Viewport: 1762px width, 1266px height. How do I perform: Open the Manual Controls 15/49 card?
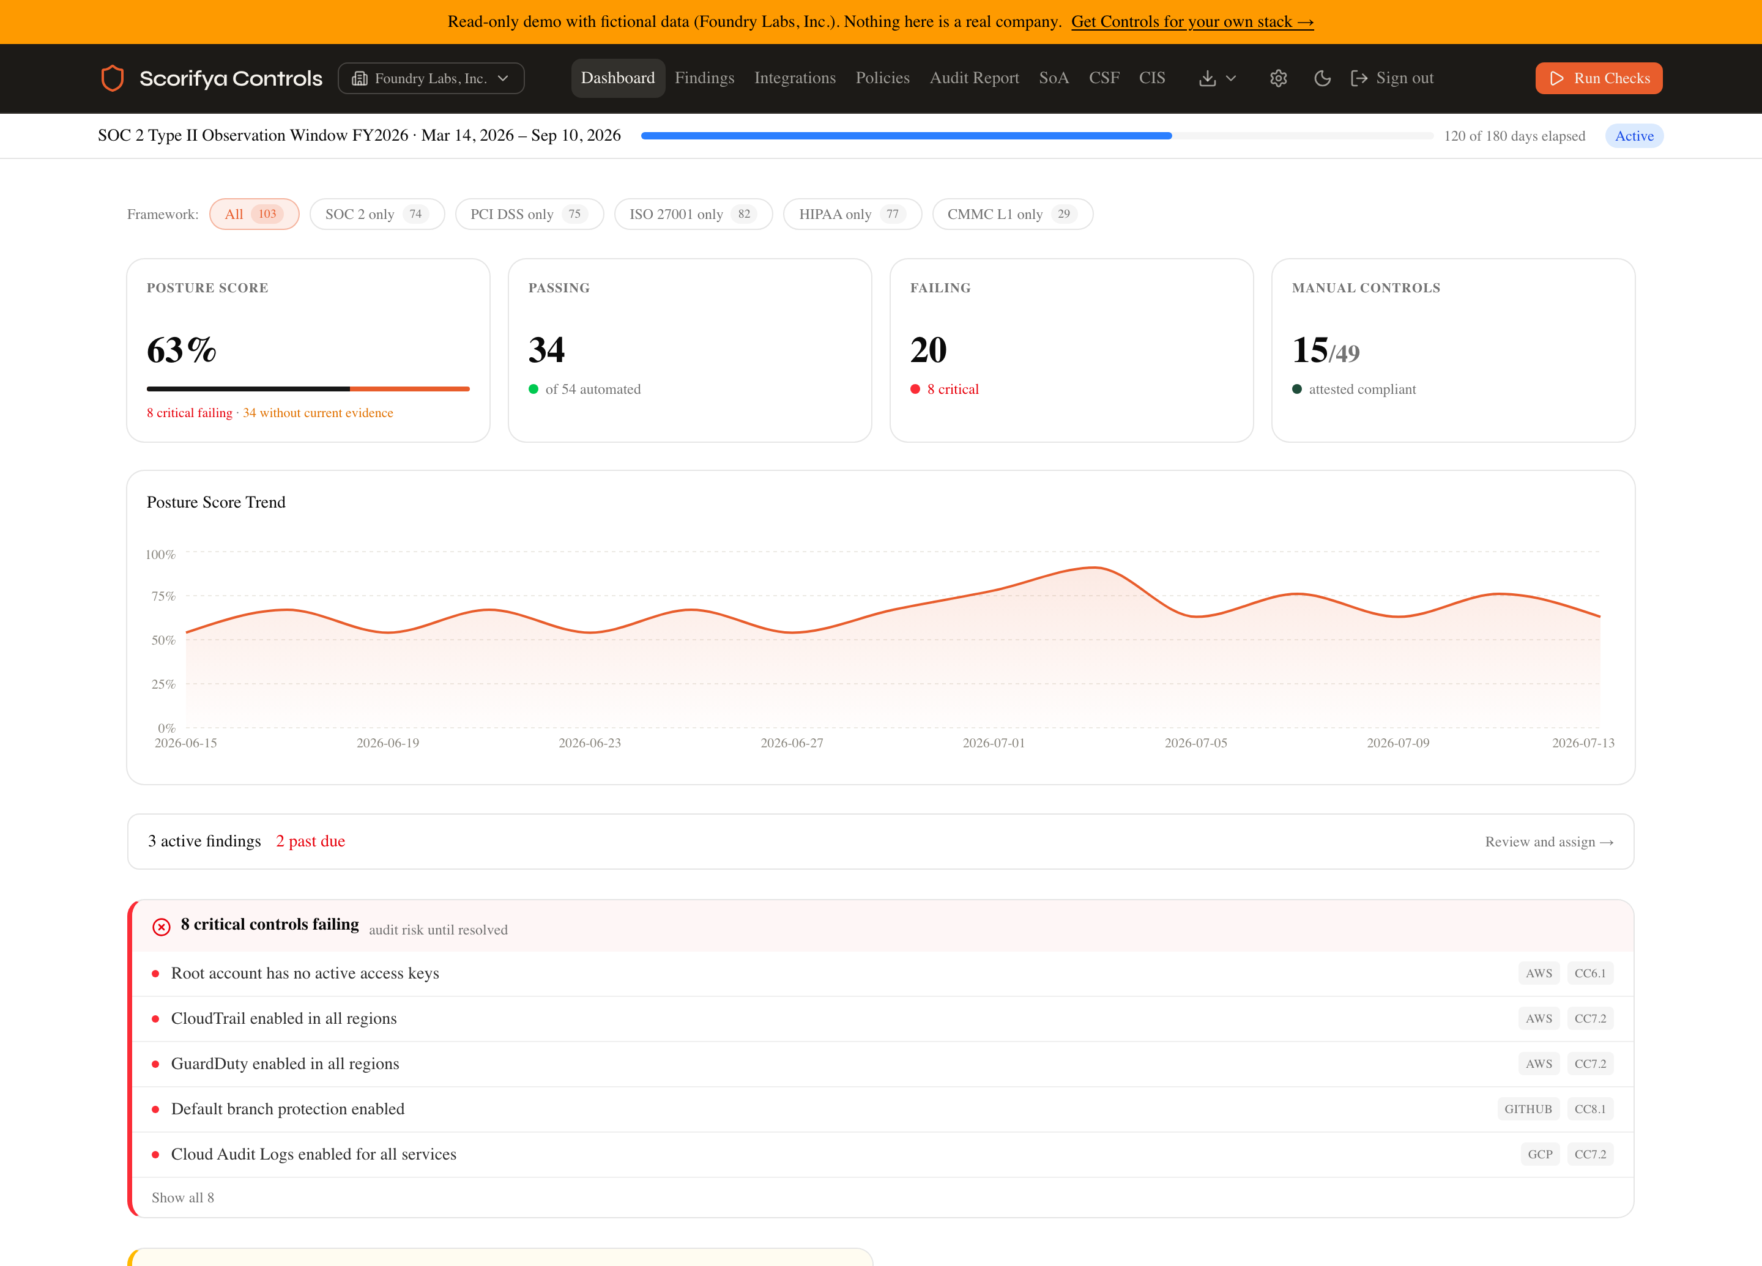click(x=1453, y=350)
